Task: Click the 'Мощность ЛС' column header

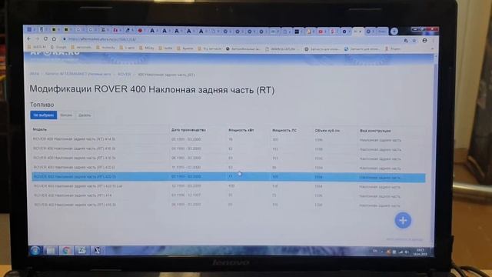Action: pyautogui.click(x=284, y=130)
